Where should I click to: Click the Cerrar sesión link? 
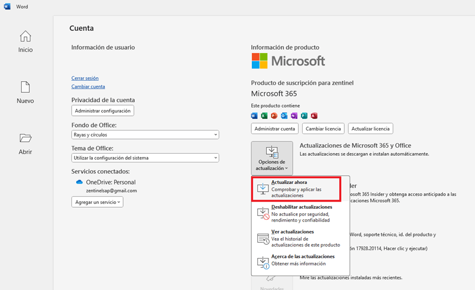(85, 78)
